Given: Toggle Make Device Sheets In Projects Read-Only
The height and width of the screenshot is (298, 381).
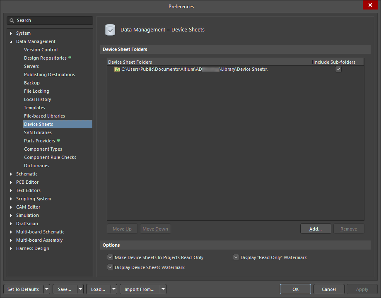Looking at the screenshot, I should (x=110, y=257).
